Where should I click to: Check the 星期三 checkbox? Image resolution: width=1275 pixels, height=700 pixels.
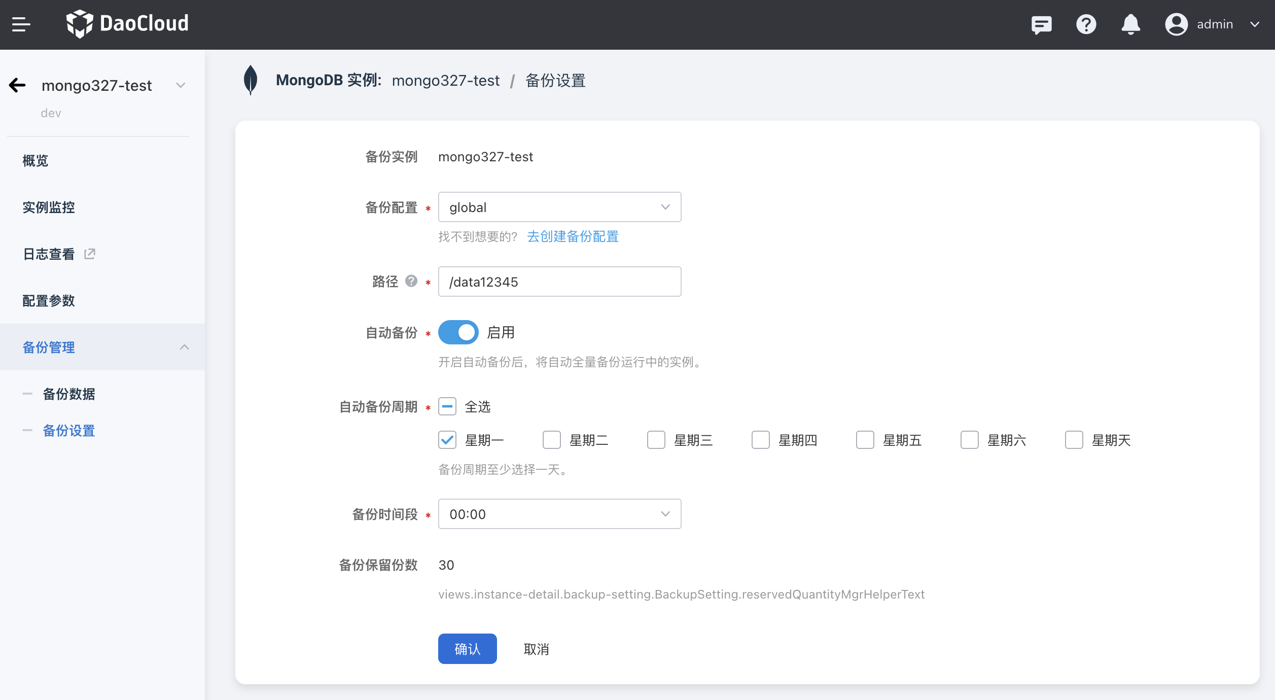tap(656, 440)
